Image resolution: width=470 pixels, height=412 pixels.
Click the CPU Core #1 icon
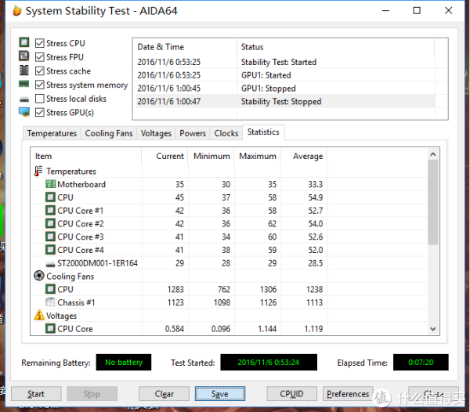50,211
